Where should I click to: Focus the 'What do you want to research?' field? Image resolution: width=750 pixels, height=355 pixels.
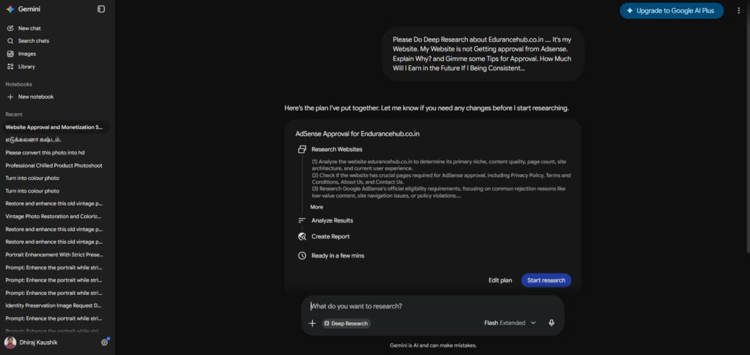tap(433, 306)
